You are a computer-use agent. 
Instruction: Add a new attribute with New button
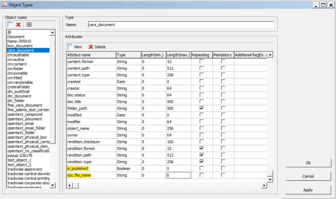[x=75, y=47]
